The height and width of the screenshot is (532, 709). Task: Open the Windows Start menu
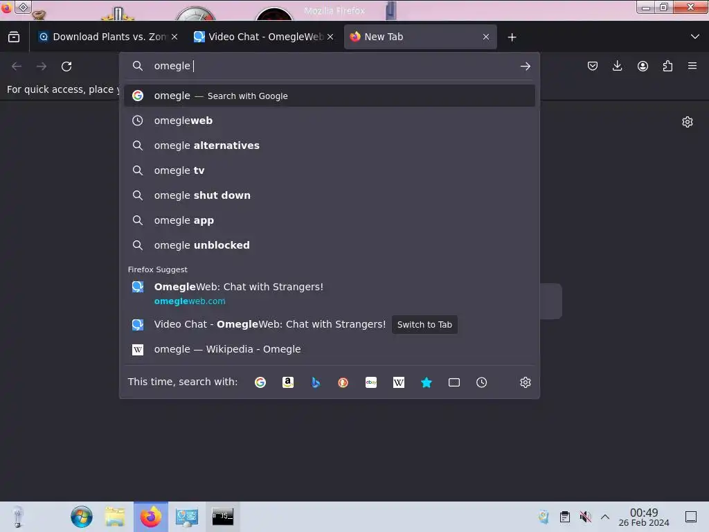(82, 517)
